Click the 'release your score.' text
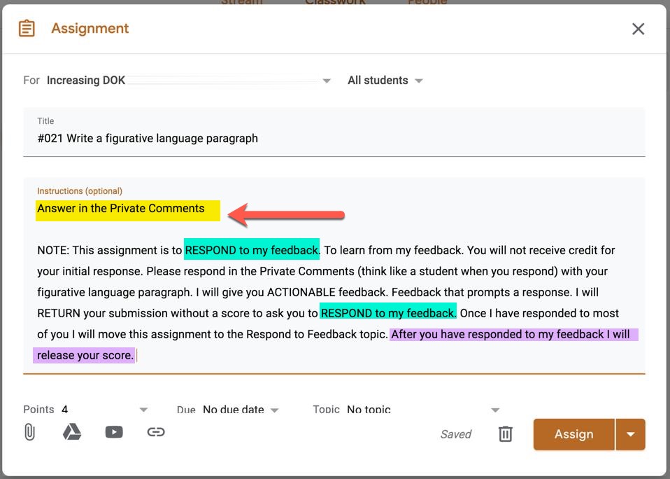 (x=85, y=355)
